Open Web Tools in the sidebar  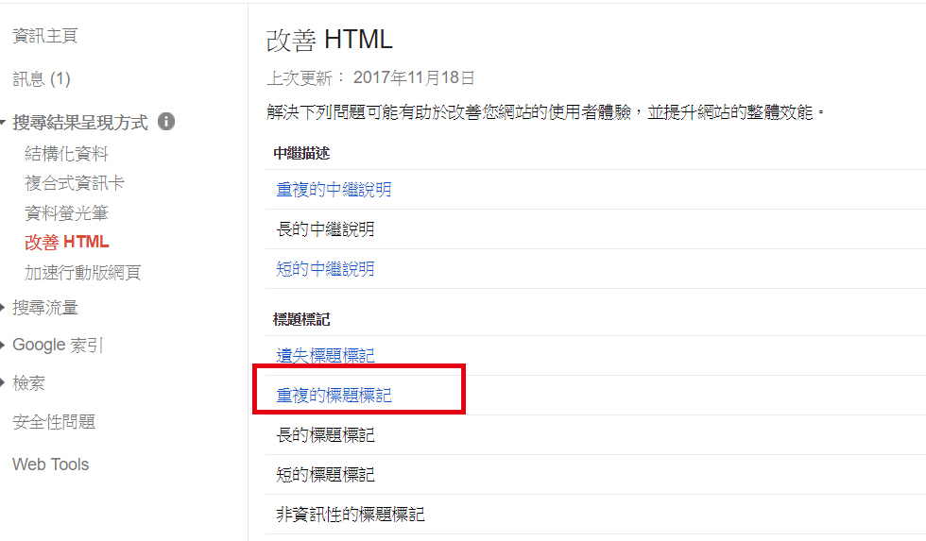(x=50, y=465)
